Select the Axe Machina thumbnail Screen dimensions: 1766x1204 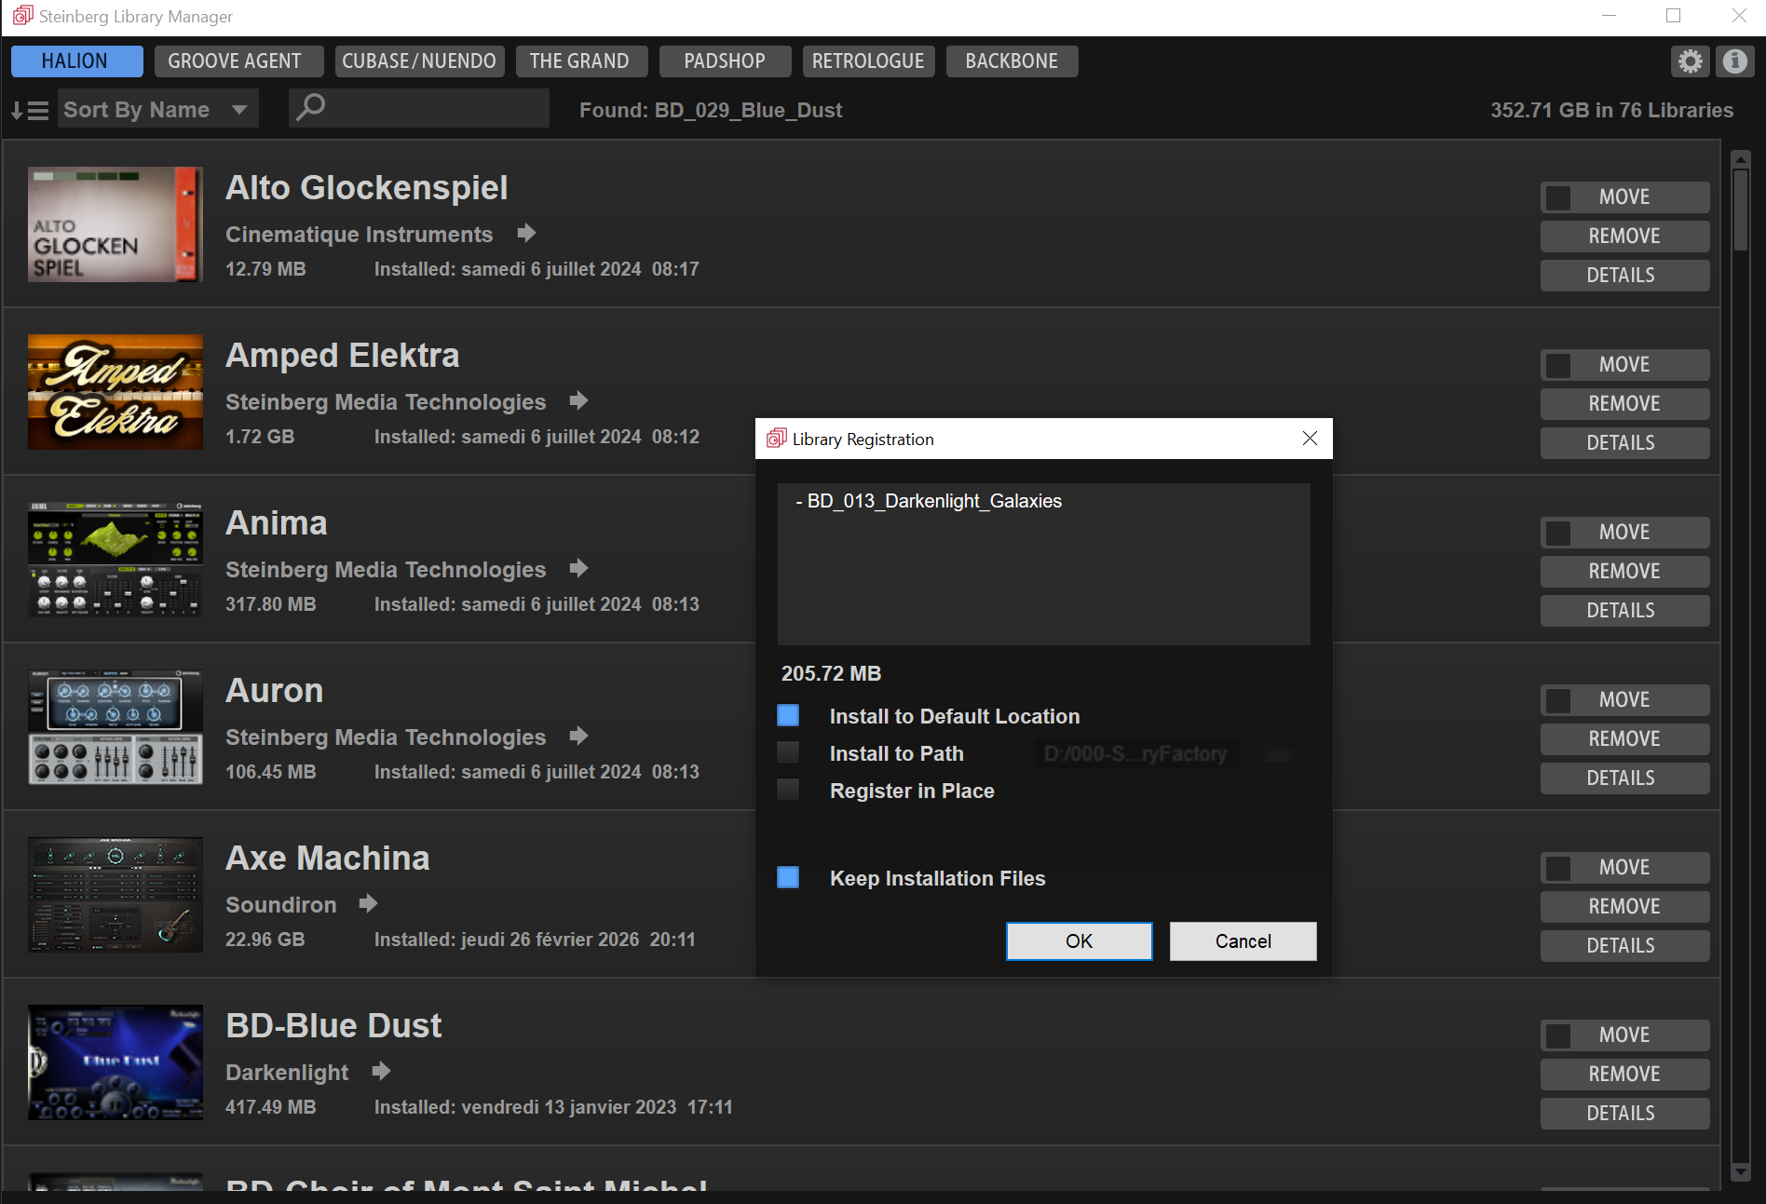[x=115, y=895]
